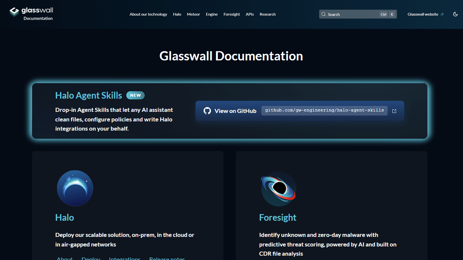Click the github.com/gw-engineering/halo-agent-skills URL
The image size is (463, 260).
(x=324, y=110)
